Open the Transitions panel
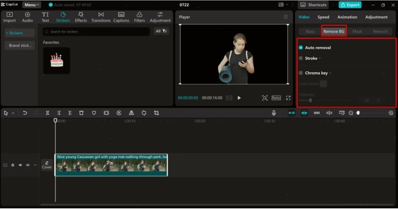Viewport: 398px width, 209px height. point(101,17)
